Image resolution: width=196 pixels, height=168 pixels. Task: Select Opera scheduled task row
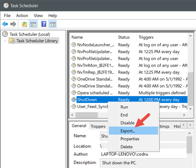pos(129,93)
